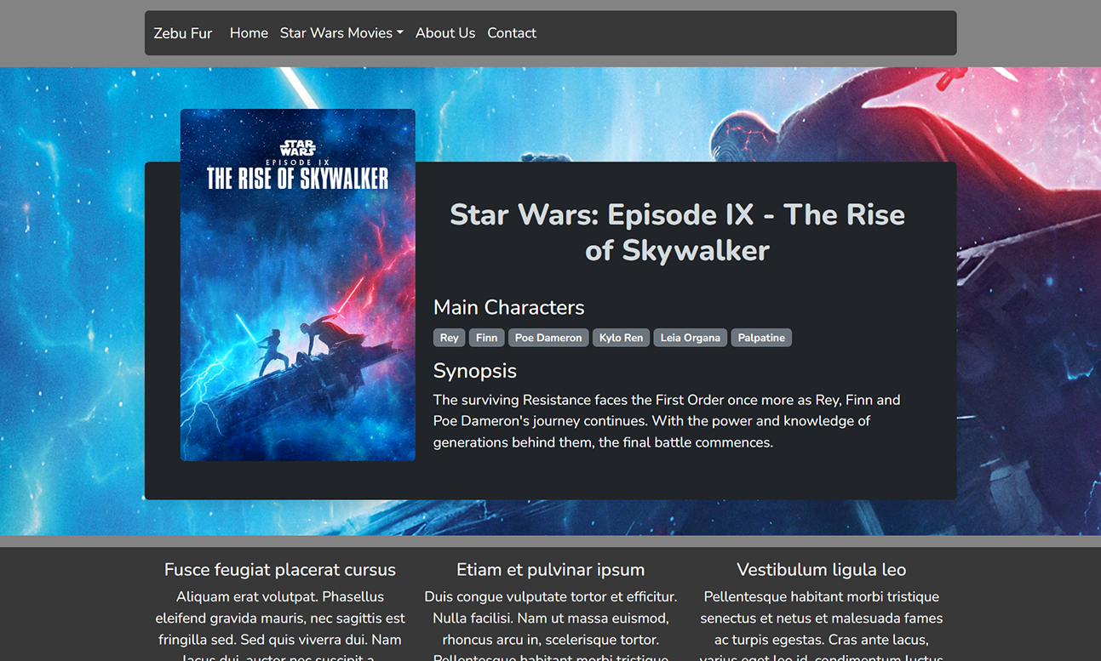Select the Kylo Ren badge
The height and width of the screenshot is (661, 1101).
pyautogui.click(x=621, y=338)
